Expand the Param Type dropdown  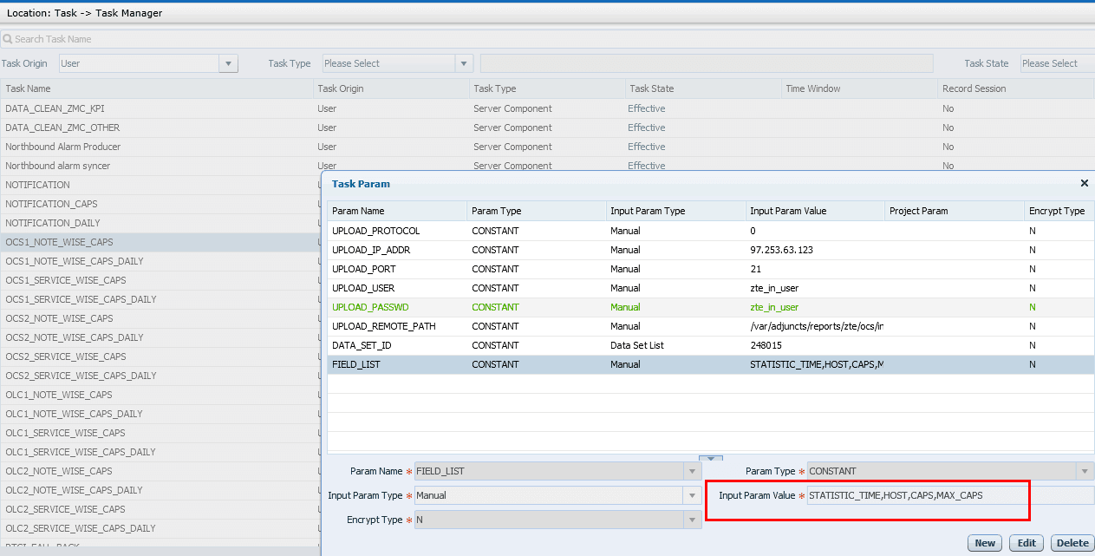pyautogui.click(x=1084, y=471)
